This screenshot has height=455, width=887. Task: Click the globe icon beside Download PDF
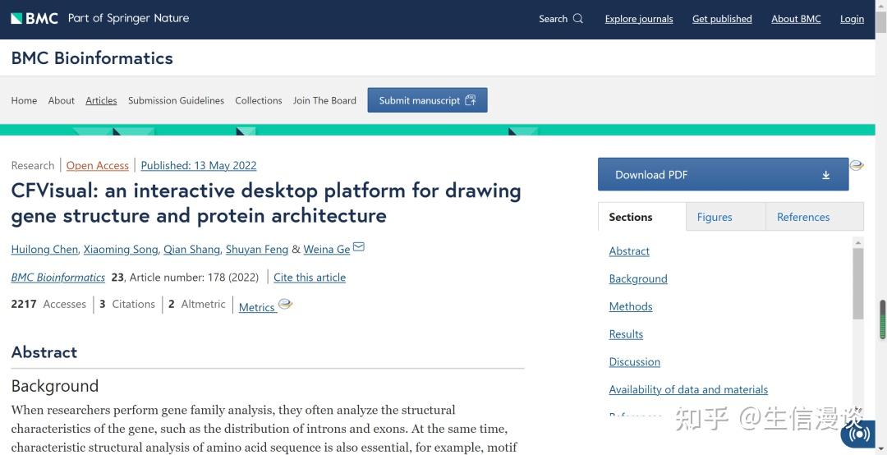point(857,166)
